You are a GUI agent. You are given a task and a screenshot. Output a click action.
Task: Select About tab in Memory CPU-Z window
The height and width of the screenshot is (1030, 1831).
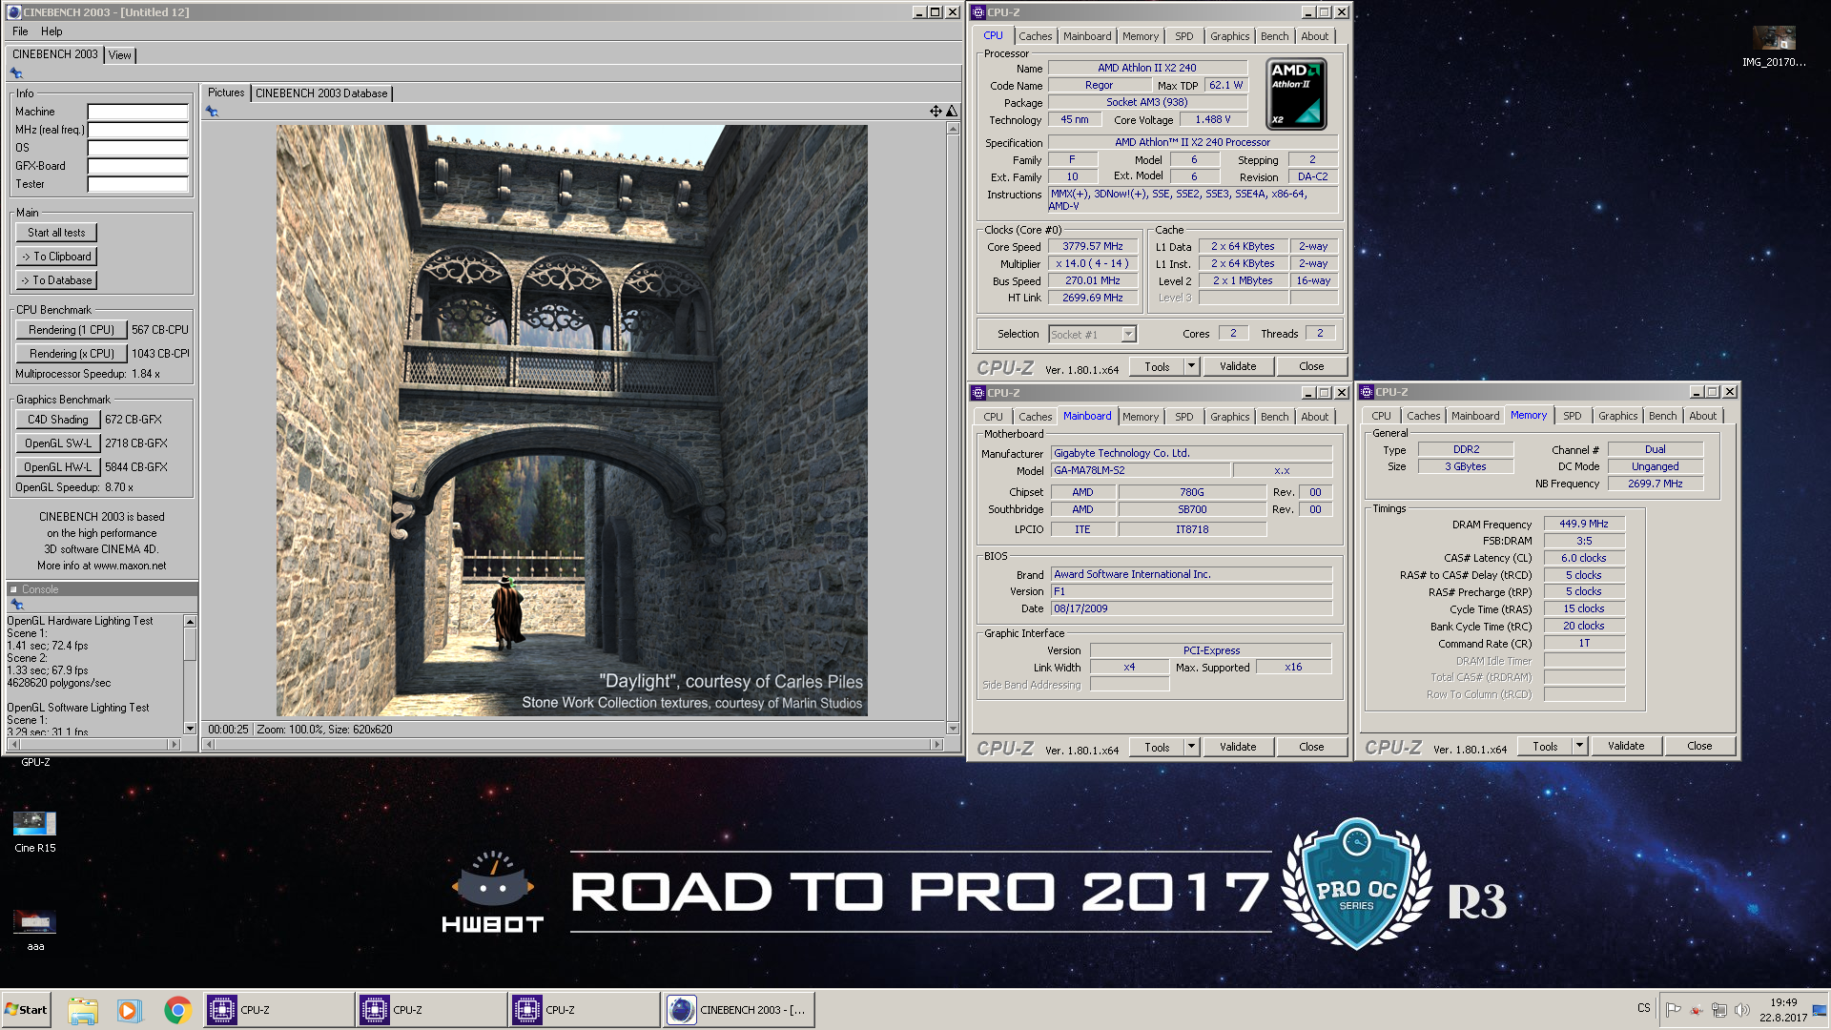[x=1702, y=416]
